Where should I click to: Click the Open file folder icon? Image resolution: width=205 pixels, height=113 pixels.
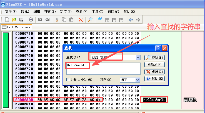point(14,20)
